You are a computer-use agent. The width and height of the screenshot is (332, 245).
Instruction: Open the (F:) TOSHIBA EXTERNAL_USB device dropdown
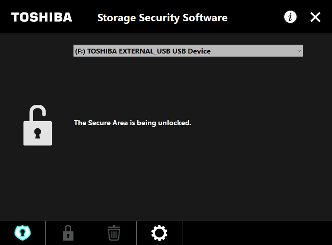click(x=188, y=50)
